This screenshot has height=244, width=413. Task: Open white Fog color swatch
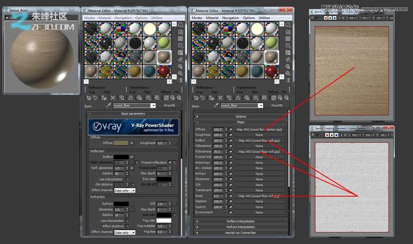click(x=164, y=220)
